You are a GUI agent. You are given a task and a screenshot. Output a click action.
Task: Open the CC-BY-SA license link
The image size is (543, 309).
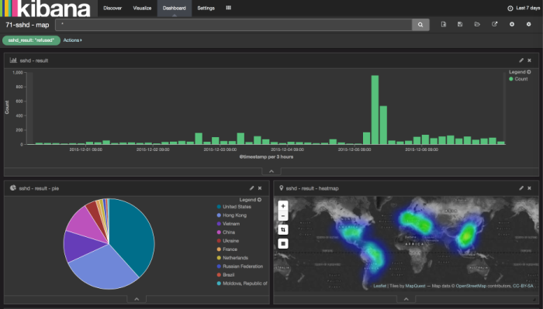(x=524, y=286)
